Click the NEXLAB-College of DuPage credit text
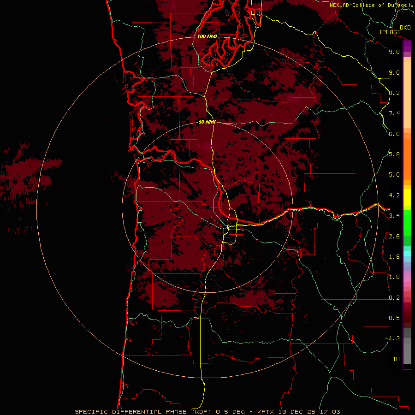 [x=369, y=5]
